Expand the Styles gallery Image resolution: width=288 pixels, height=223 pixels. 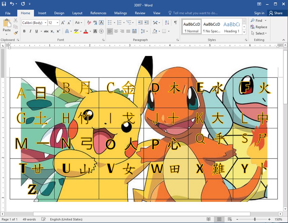244,32
